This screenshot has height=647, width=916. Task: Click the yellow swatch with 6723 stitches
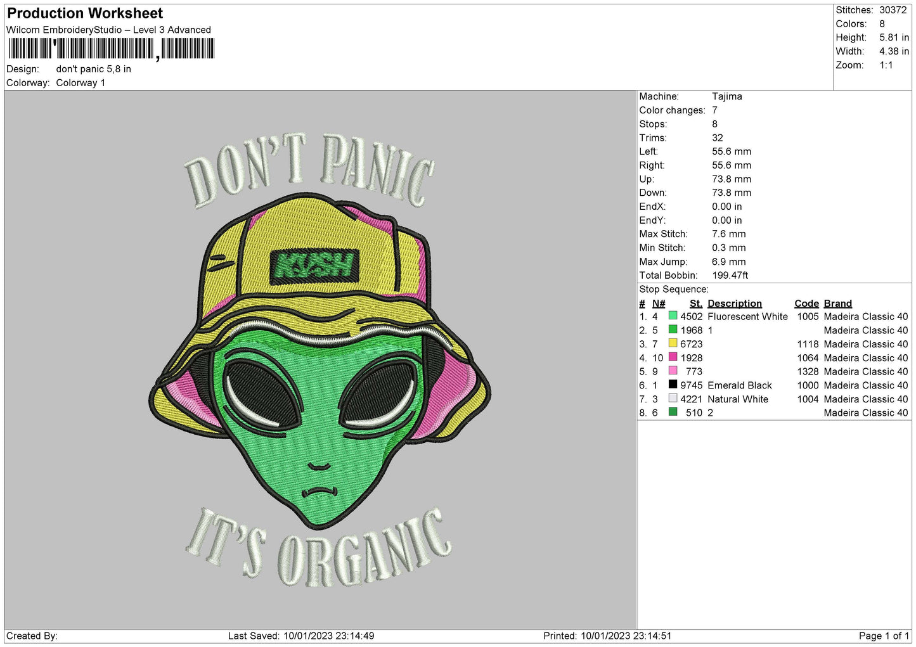pos(673,343)
